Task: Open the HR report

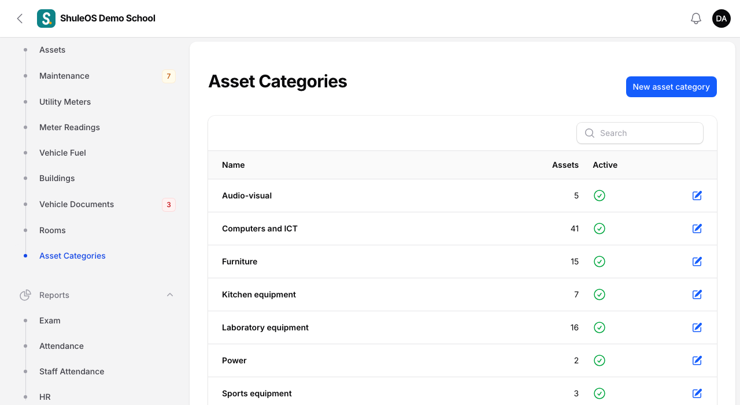Action: (45, 397)
